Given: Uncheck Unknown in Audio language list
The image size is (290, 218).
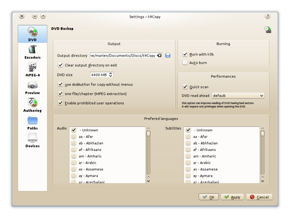Looking at the screenshot, I should [x=74, y=130].
